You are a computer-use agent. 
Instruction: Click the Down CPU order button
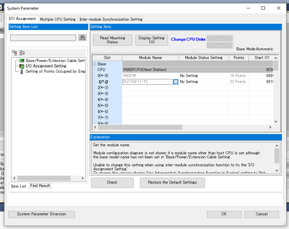point(220,45)
